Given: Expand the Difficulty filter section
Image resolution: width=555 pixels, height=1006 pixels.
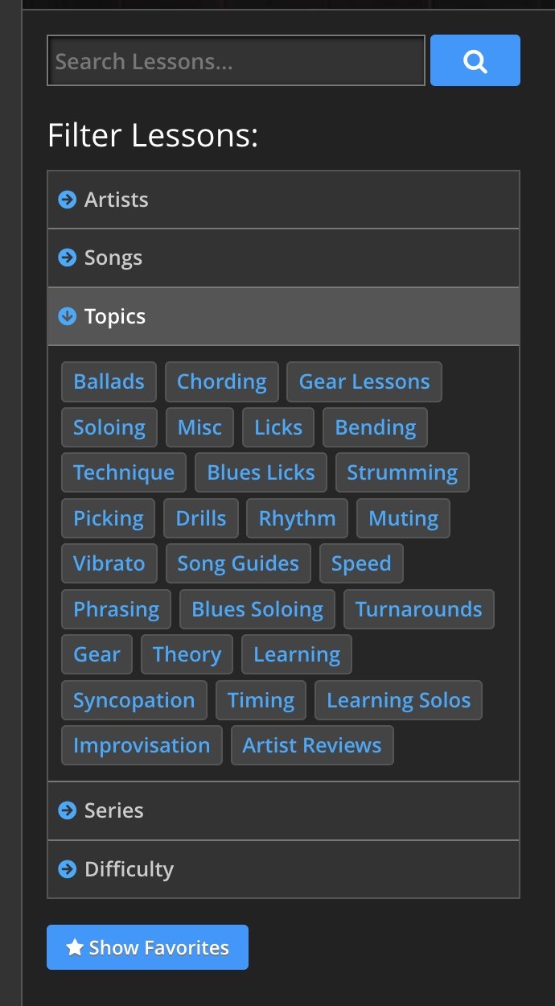Looking at the screenshot, I should coord(283,869).
